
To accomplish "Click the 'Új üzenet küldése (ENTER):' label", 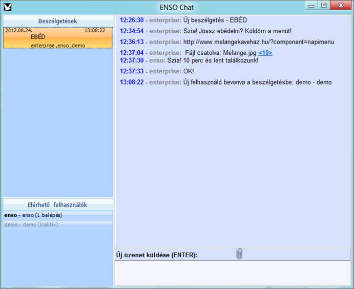I will coord(156,255).
